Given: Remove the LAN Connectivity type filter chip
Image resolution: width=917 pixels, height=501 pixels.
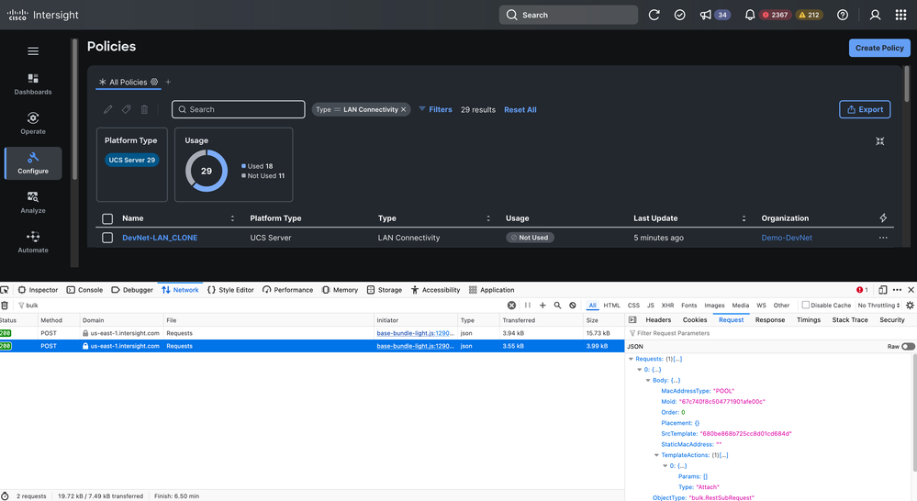Looking at the screenshot, I should [404, 109].
